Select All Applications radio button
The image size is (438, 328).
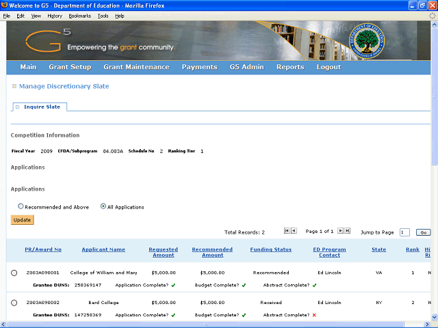[103, 206]
